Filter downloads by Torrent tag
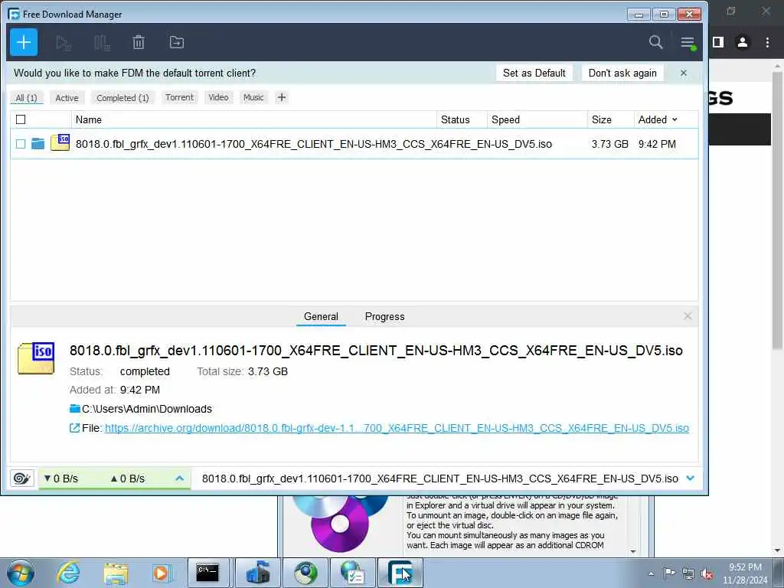784x588 pixels. click(x=179, y=97)
